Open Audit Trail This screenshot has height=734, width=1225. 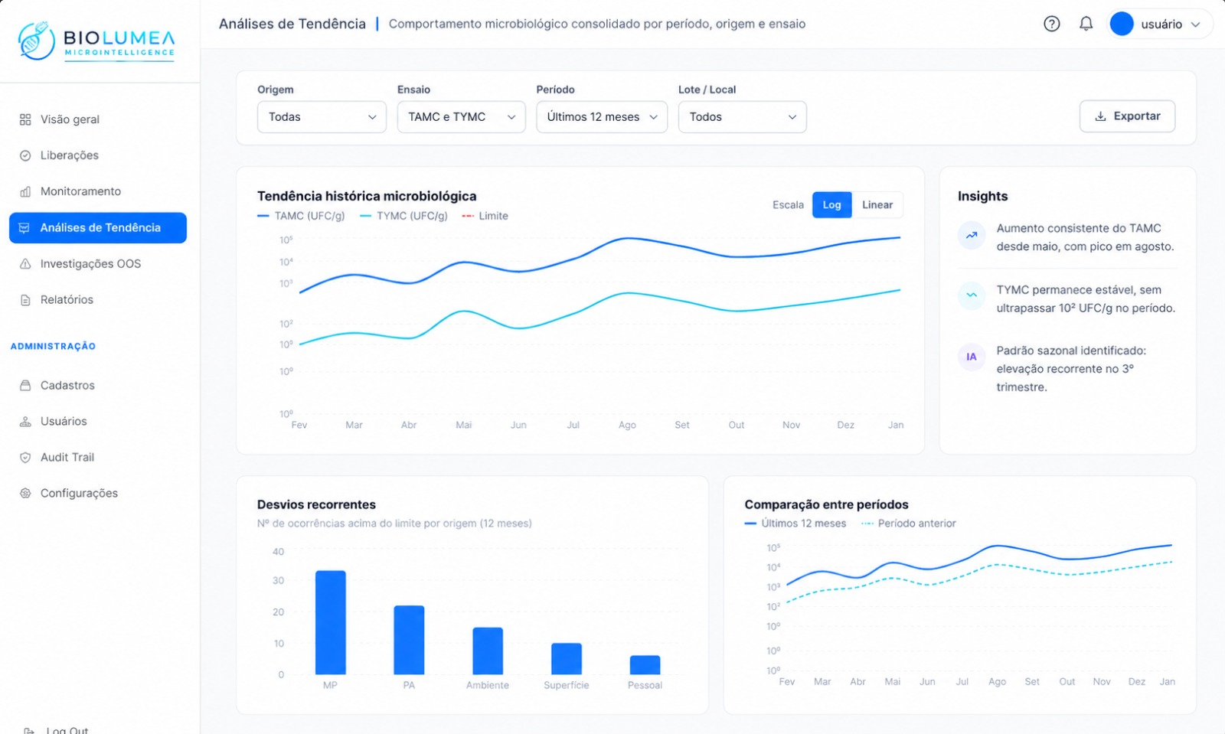point(98,458)
